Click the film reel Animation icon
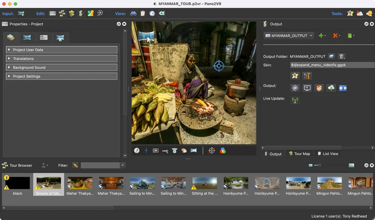This screenshot has width=375, height=220. point(100,13)
